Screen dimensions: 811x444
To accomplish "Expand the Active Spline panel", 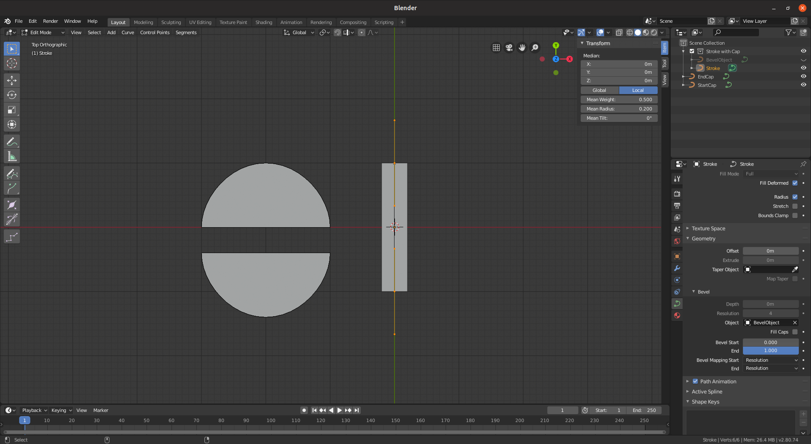I will click(x=707, y=392).
